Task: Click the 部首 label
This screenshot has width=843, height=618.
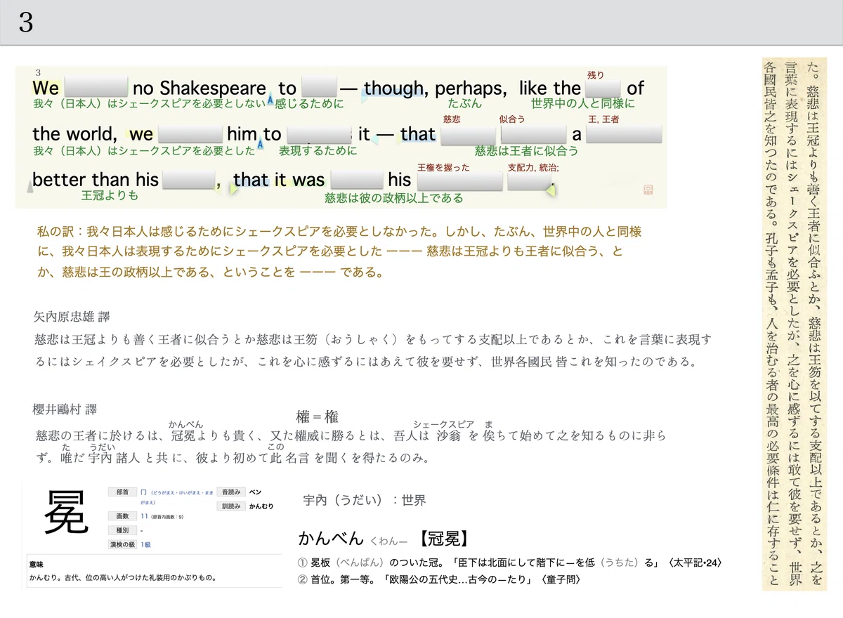Action: (122, 493)
